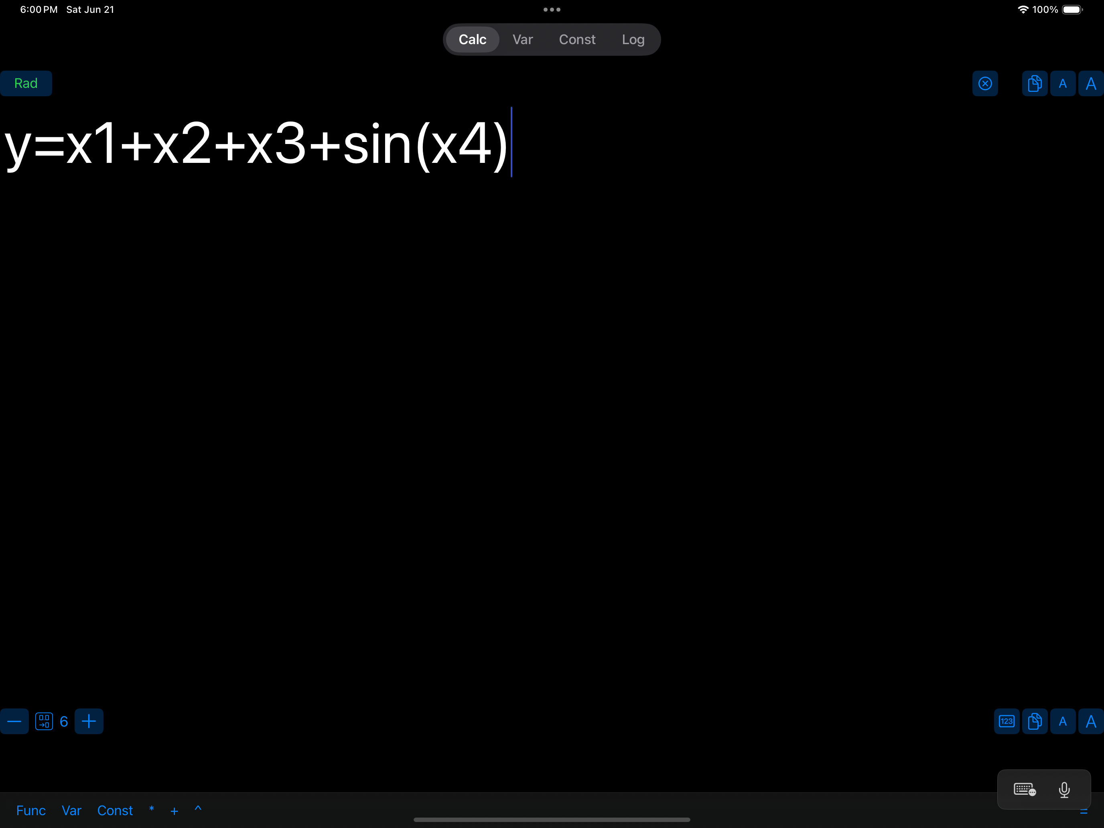Image resolution: width=1104 pixels, height=828 pixels.
Task: Increase input font size with top large A
Action: [x=1090, y=83]
